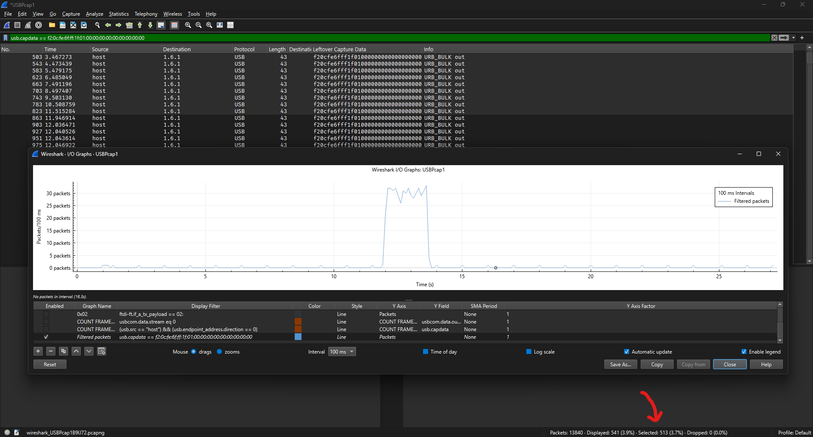
Task: Open the filter bookmarks dropdown arrow
Action: pos(794,38)
